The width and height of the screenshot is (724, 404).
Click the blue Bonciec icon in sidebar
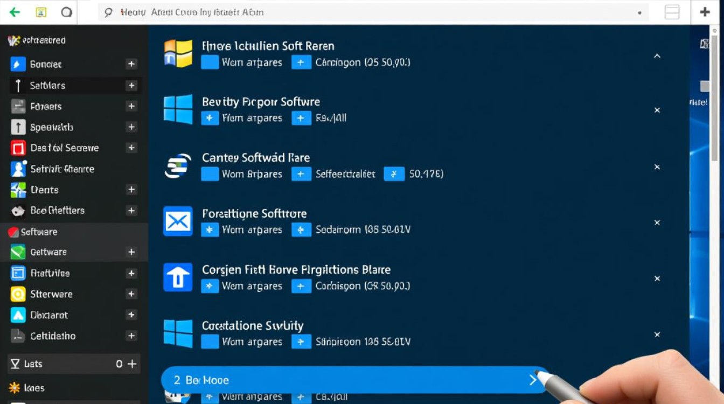pos(18,64)
